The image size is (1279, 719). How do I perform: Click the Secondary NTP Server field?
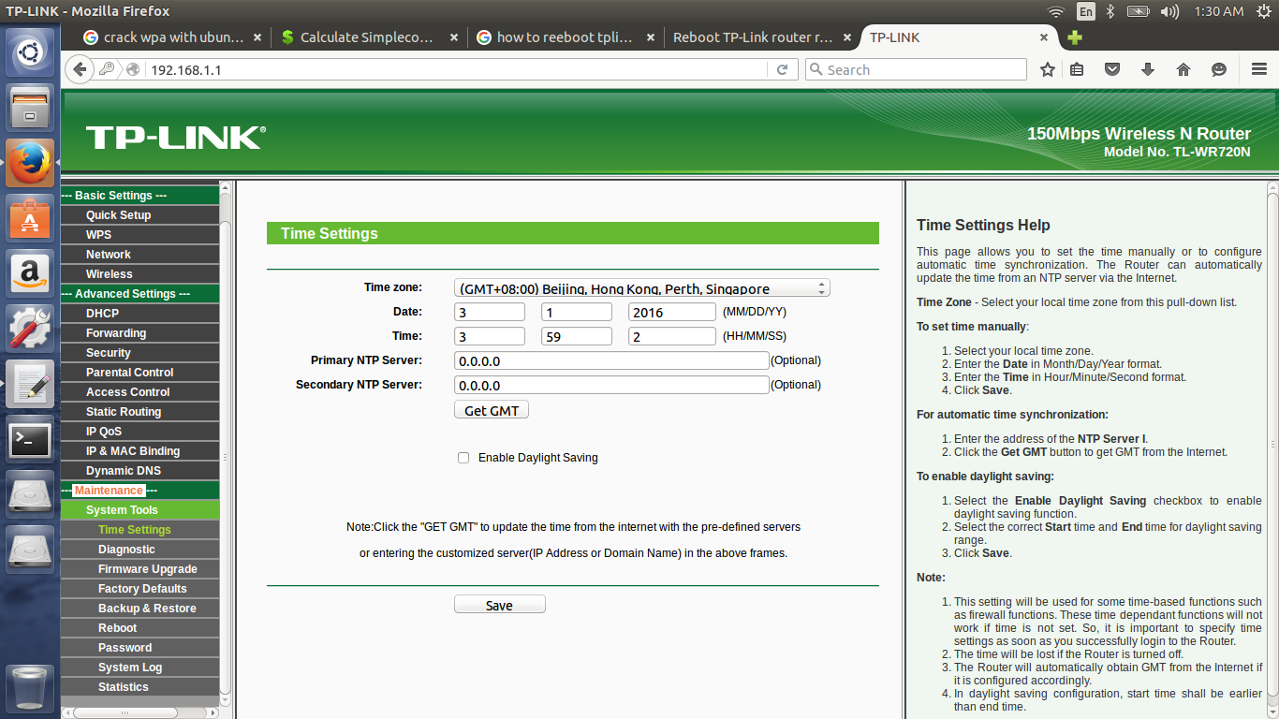[611, 385]
